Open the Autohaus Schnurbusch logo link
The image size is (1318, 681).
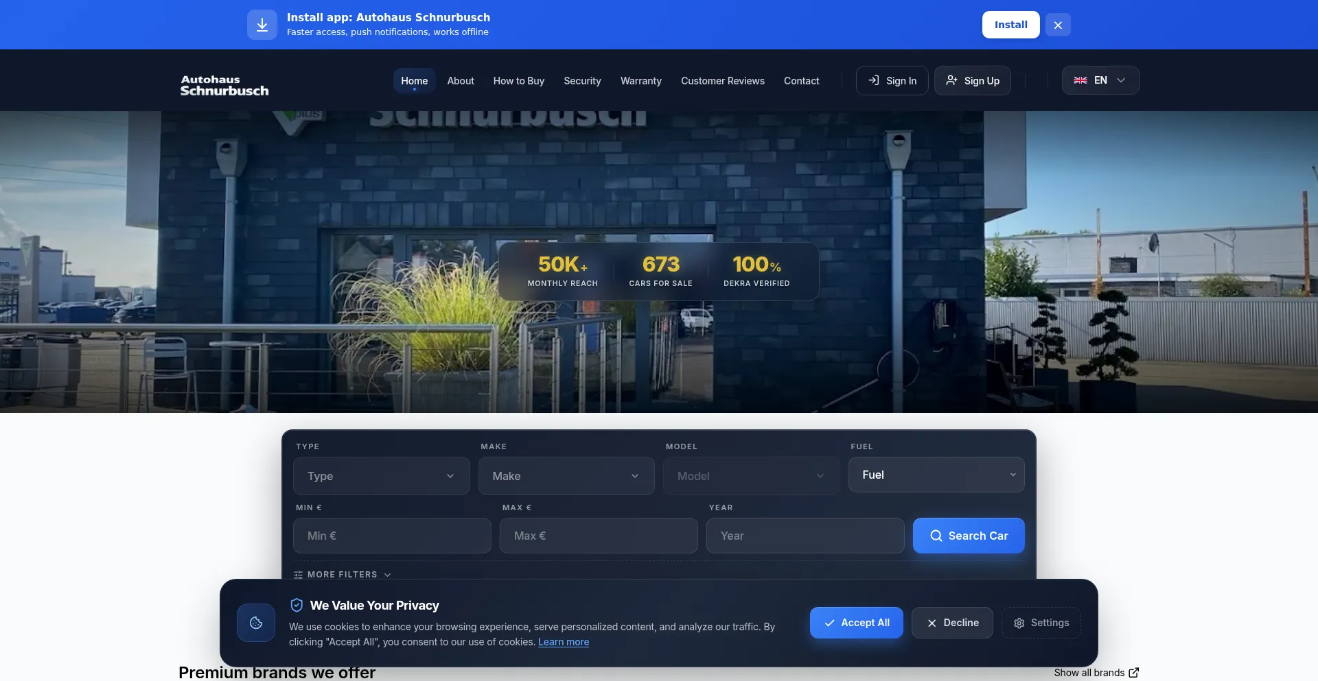click(x=224, y=86)
